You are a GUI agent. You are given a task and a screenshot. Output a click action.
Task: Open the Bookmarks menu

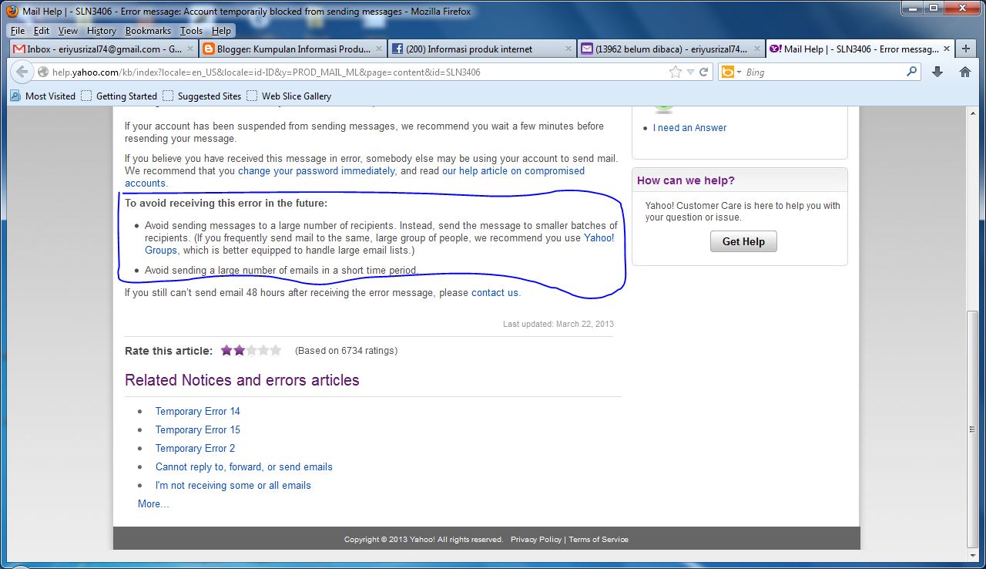(148, 31)
